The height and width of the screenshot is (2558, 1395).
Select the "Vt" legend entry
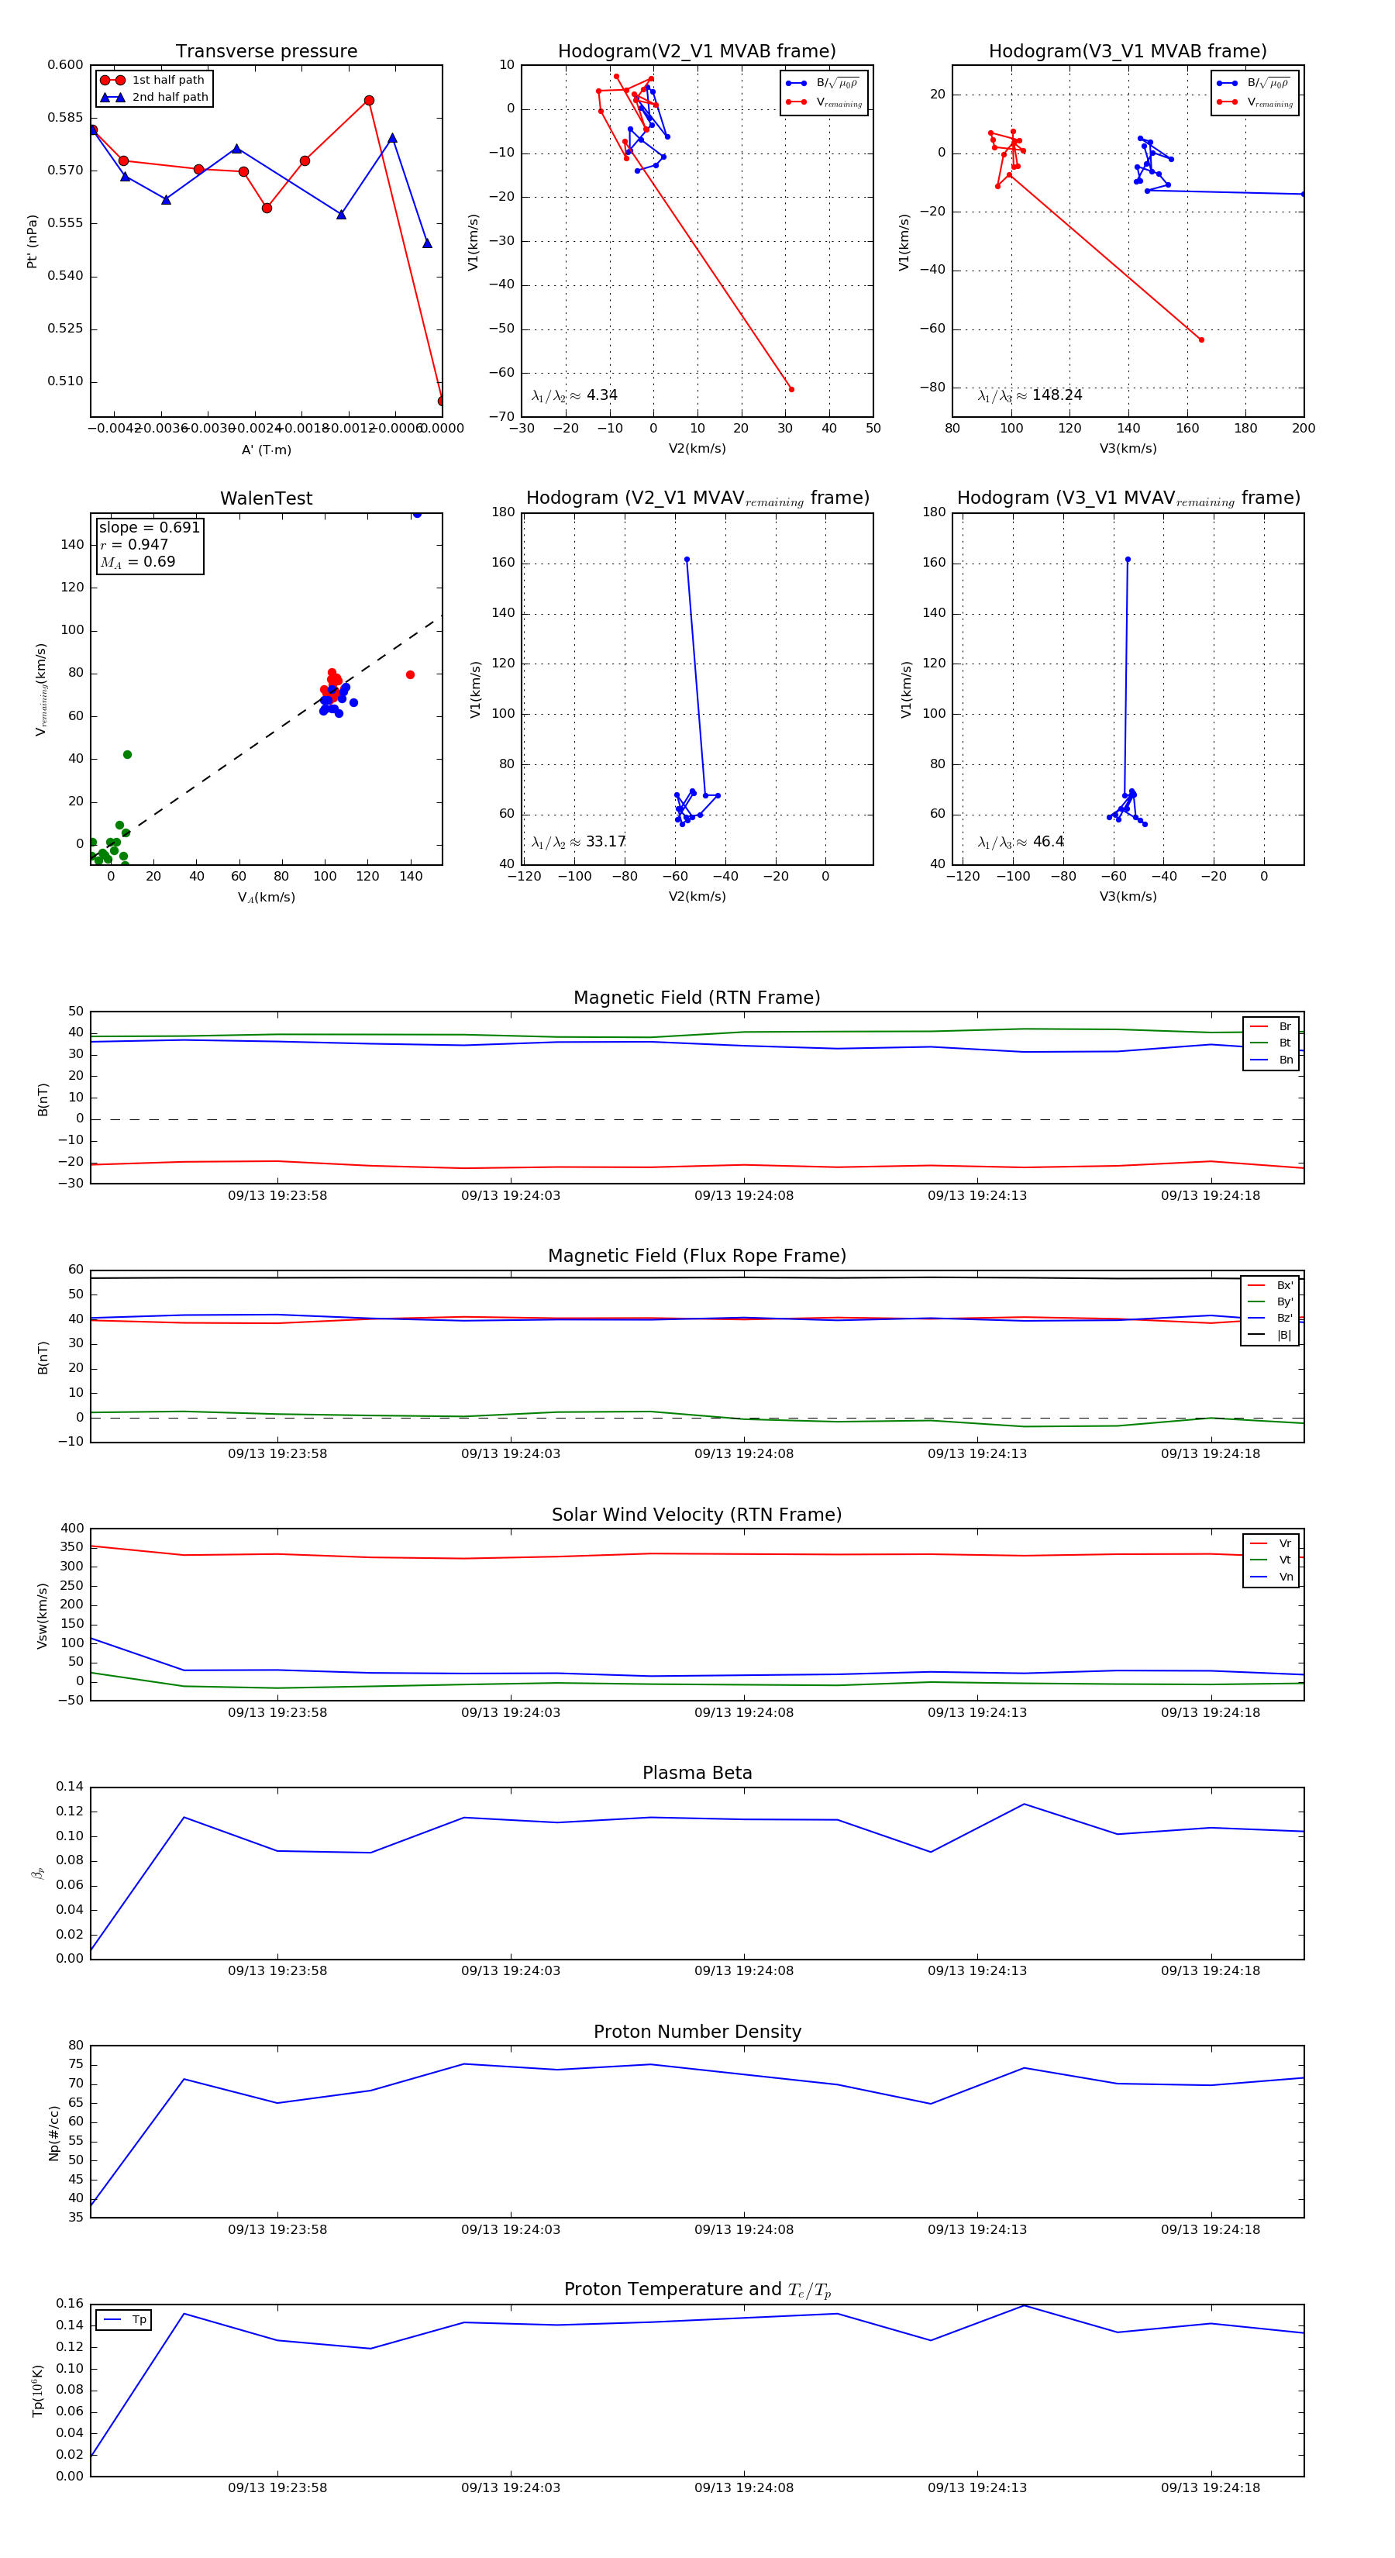(1271, 1560)
